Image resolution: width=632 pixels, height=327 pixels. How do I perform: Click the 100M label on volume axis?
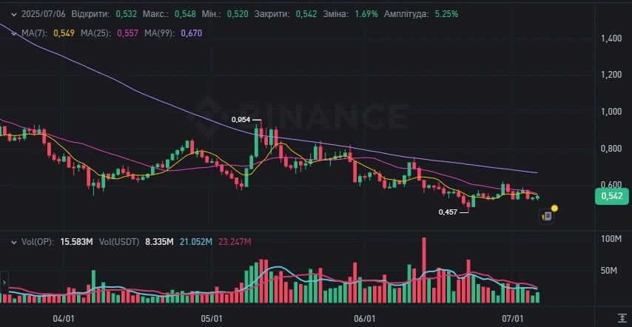[x=611, y=240]
